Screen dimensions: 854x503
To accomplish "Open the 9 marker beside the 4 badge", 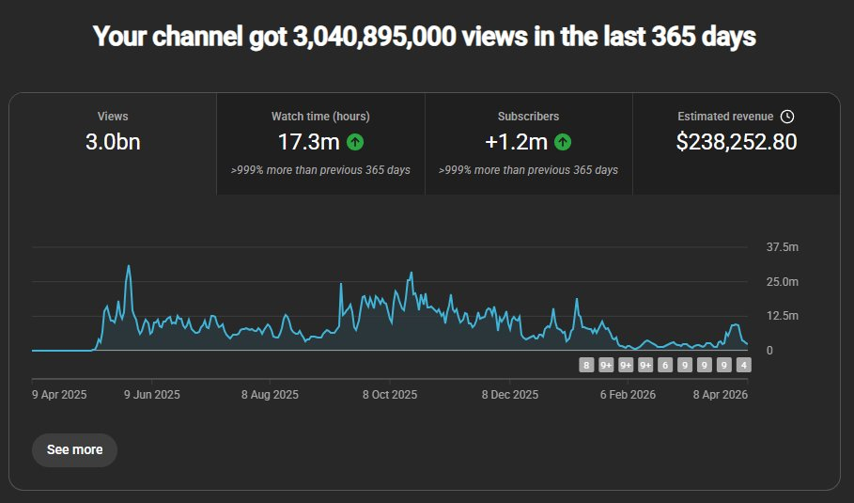I will point(723,365).
